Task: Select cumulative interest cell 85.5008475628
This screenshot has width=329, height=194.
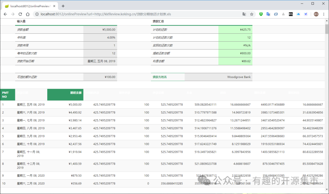Action: pos(306,166)
